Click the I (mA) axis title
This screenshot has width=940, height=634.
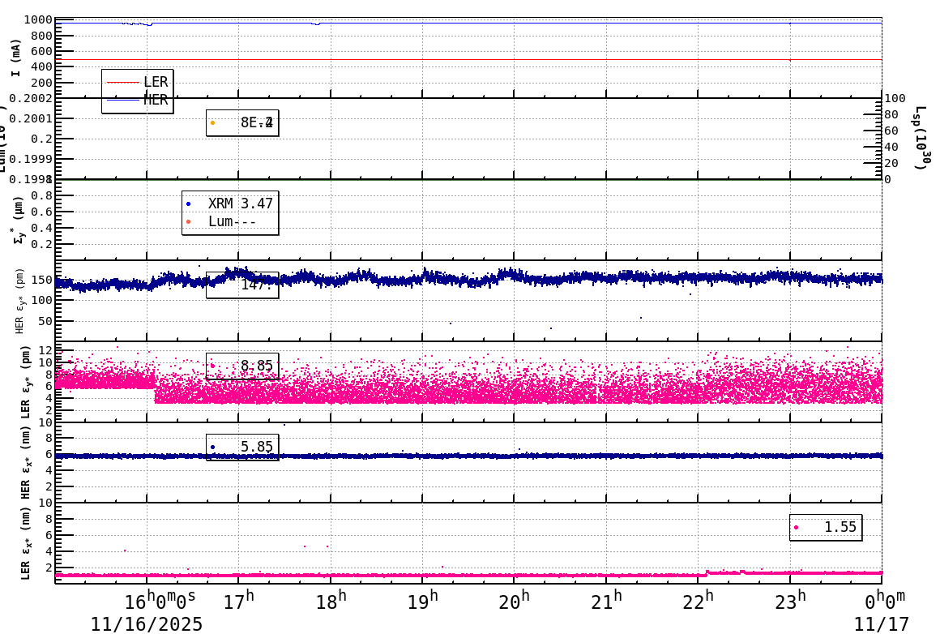click(x=15, y=58)
